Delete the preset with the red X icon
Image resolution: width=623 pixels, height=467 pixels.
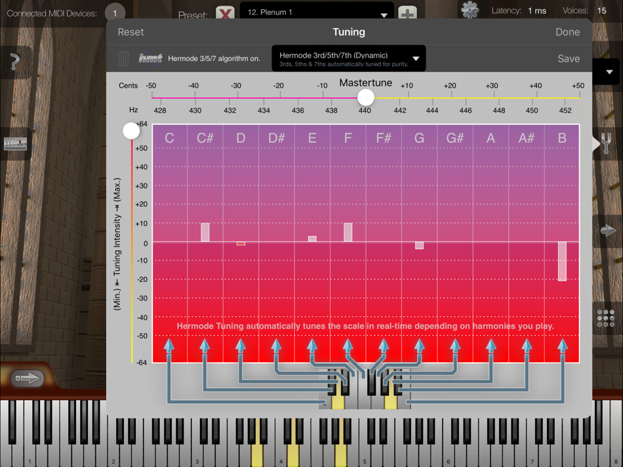[227, 11]
